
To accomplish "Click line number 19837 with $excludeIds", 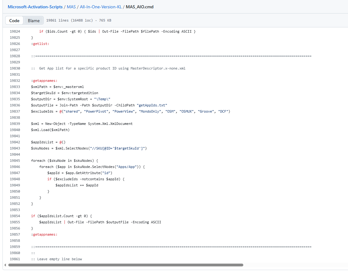I will [x=15, y=111].
